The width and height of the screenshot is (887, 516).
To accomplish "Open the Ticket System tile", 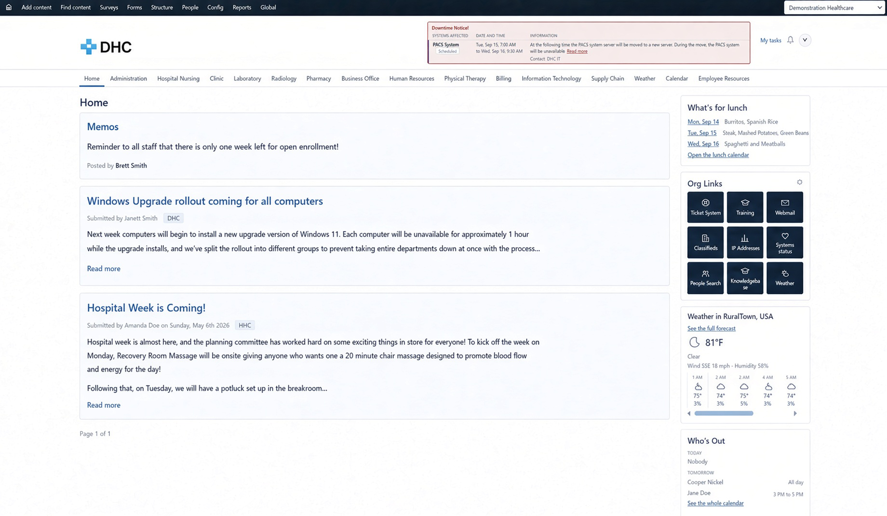I will pos(705,207).
